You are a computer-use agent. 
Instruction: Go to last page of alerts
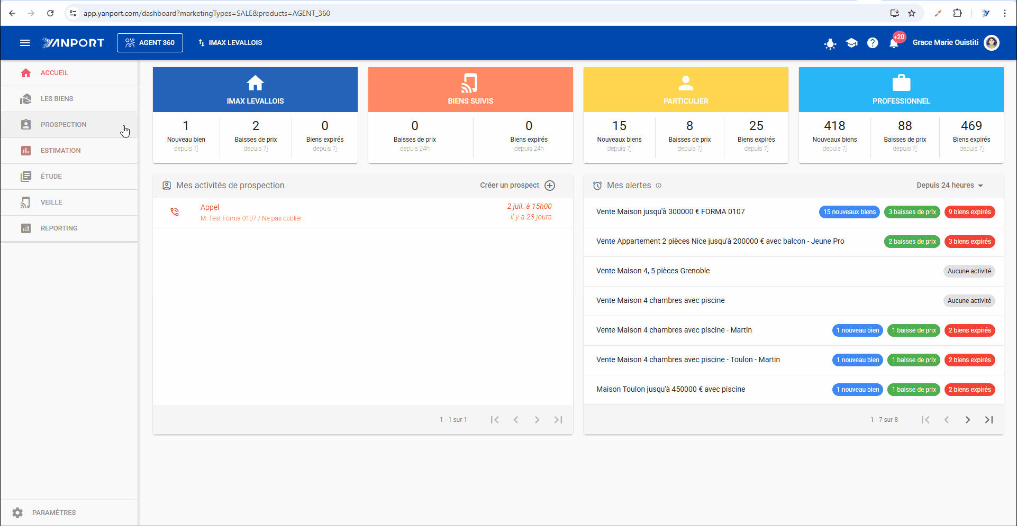(989, 420)
